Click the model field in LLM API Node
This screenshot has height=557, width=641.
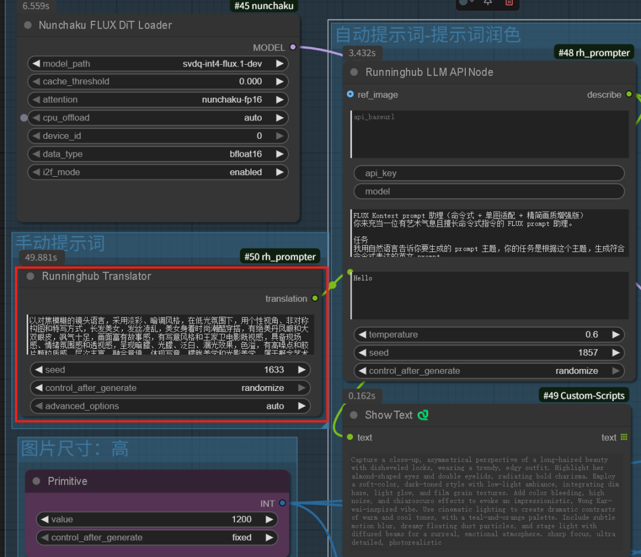click(489, 191)
